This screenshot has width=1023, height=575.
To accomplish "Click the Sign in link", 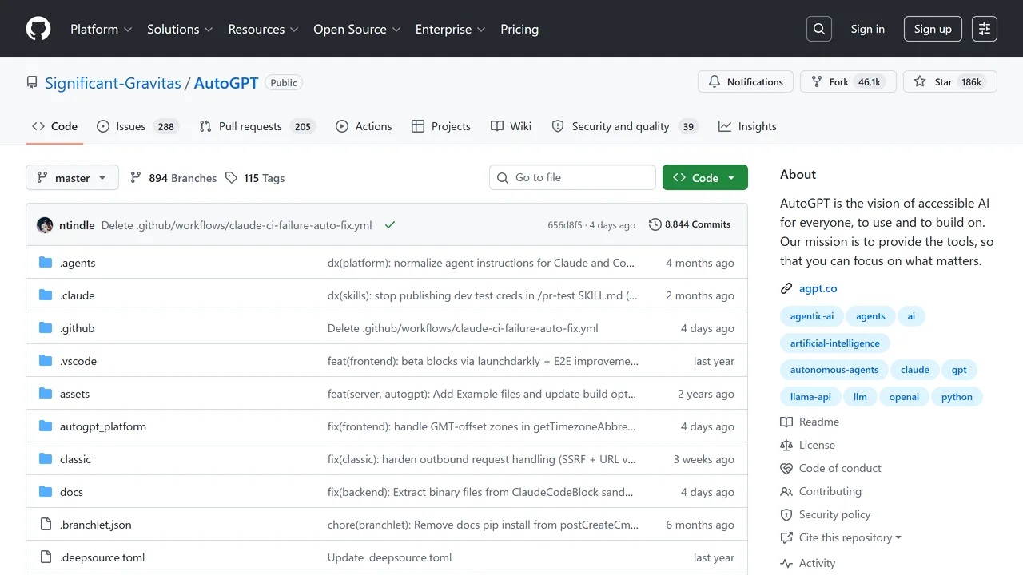I will pos(868,29).
